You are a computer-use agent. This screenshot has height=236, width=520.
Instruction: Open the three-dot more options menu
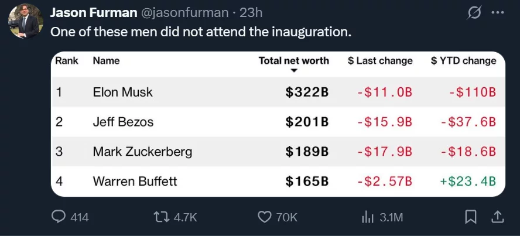(x=497, y=13)
